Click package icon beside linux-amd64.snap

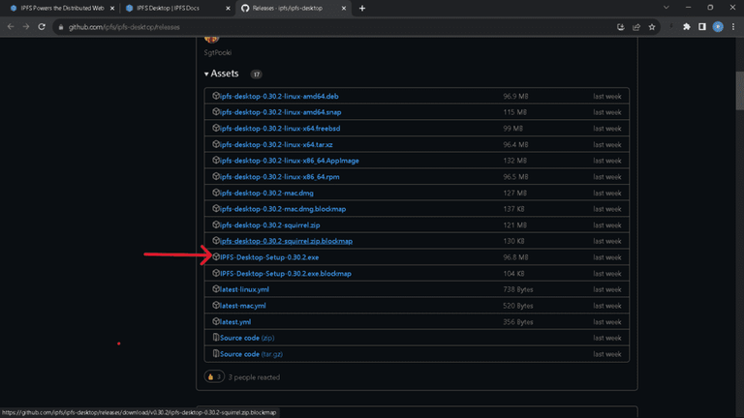[216, 112]
